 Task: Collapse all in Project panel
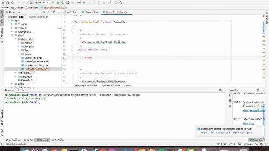tap(48, 12)
